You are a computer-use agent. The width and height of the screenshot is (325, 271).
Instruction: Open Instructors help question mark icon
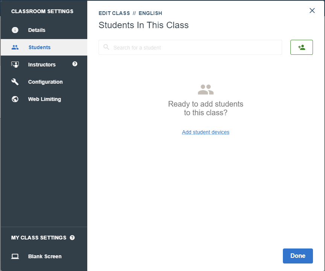click(75, 64)
